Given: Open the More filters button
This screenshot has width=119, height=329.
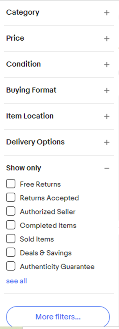Looking at the screenshot, I should point(58,316).
